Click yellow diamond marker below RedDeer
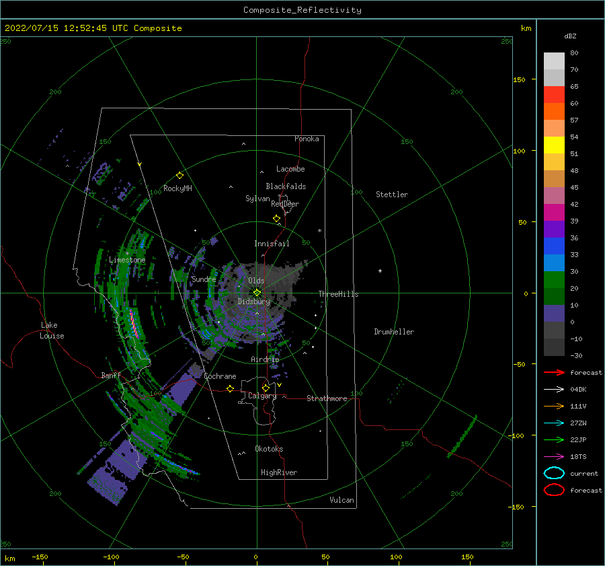This screenshot has width=605, height=566. coord(277,219)
